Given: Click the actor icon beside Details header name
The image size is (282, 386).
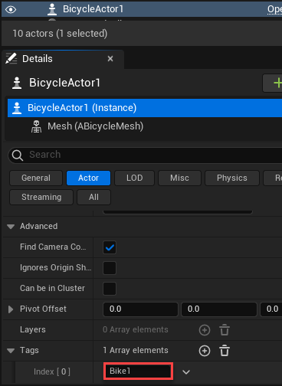Looking at the screenshot, I should point(17,83).
